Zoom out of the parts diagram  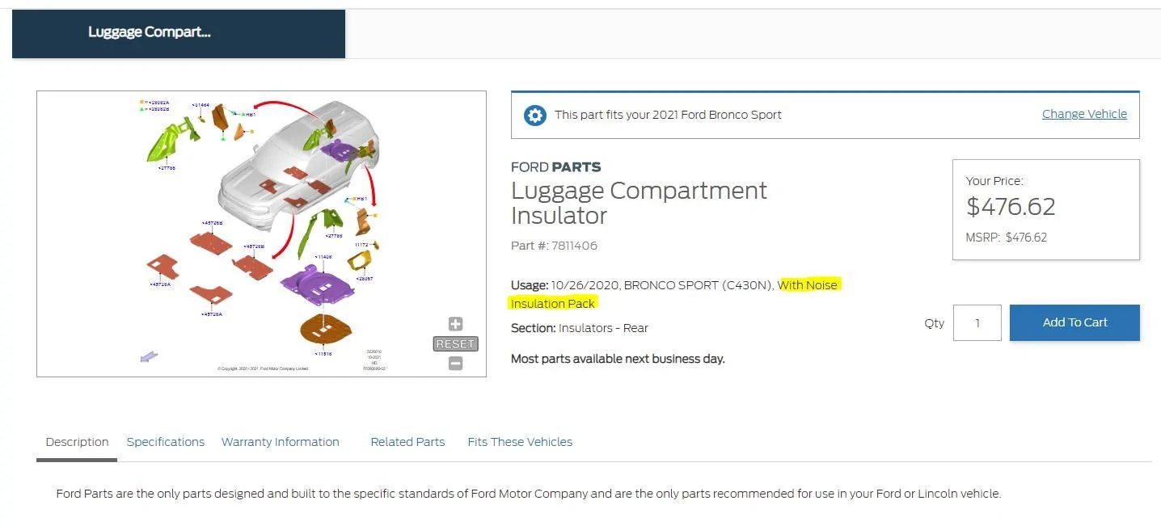click(x=455, y=364)
